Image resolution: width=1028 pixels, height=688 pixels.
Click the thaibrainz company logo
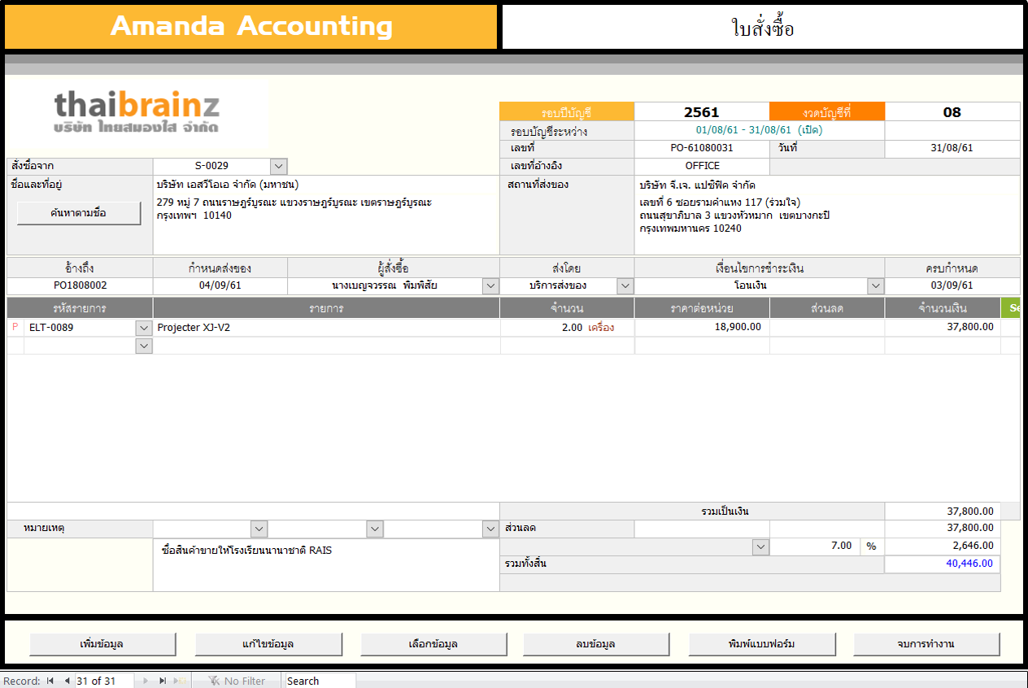click(137, 113)
